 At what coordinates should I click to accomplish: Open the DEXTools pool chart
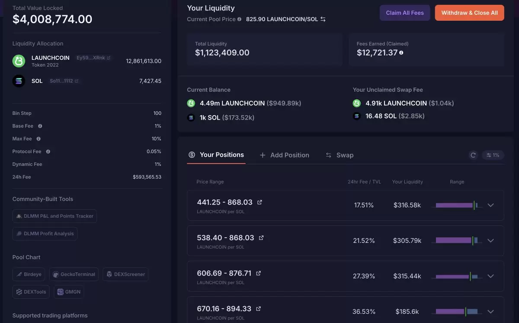31,292
